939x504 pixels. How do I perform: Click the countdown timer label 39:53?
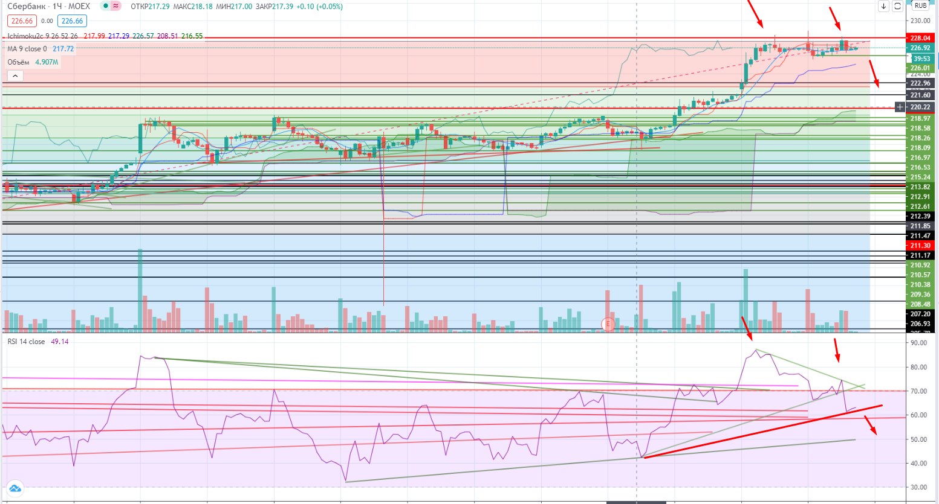921,59
